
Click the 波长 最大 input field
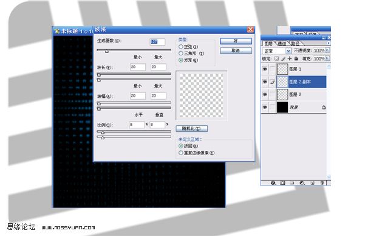(x=159, y=67)
